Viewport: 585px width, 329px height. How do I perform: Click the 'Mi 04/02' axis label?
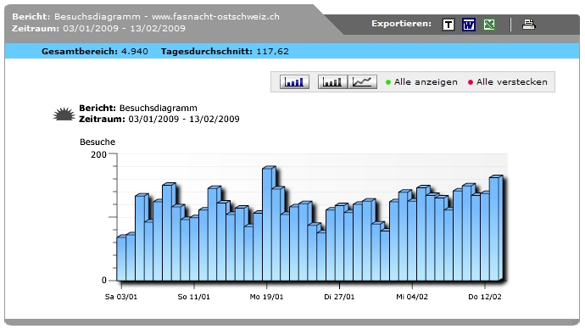point(412,297)
